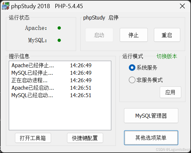Restart services with the 重启 button
Screen dimensions: 191x153
(x=167, y=35)
